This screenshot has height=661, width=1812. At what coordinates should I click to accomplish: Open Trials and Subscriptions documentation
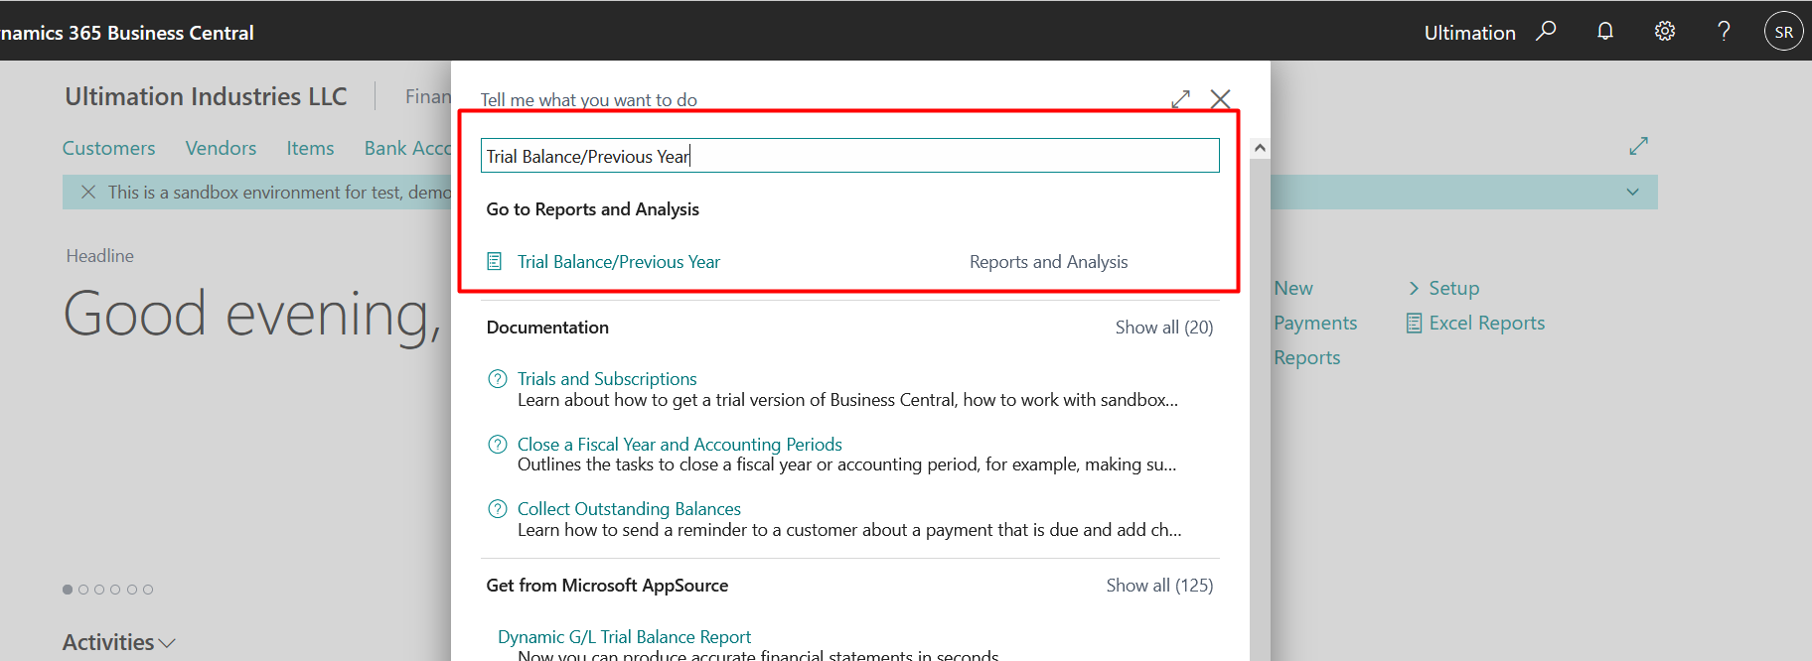click(607, 379)
